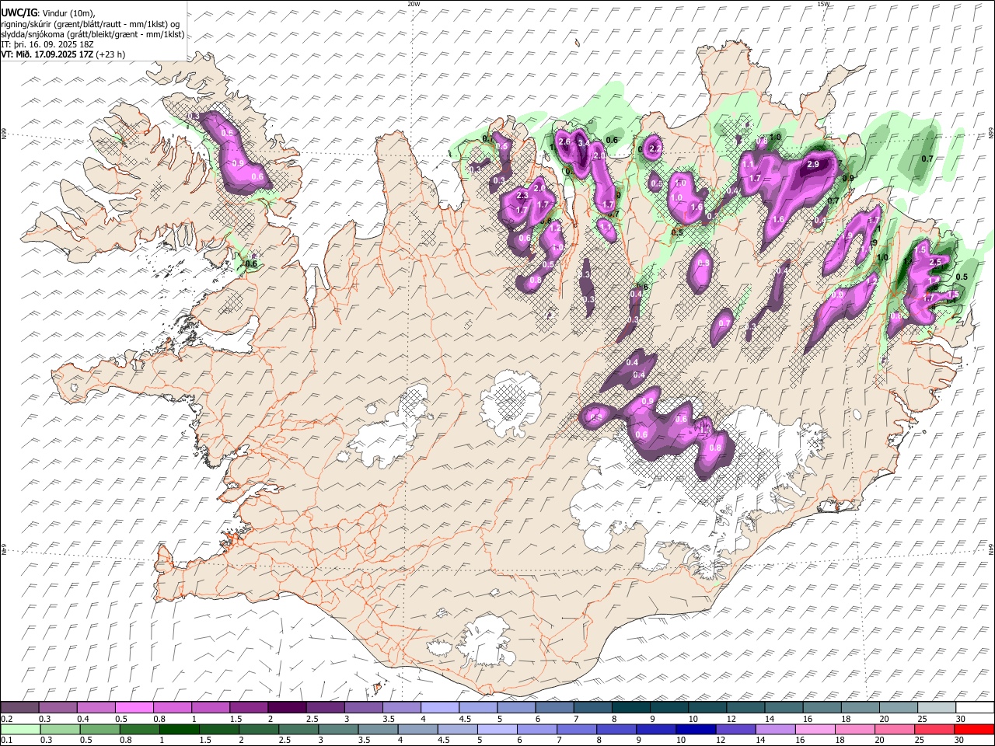Click the '15W' longitude label
995x746 pixels.
click(x=823, y=4)
